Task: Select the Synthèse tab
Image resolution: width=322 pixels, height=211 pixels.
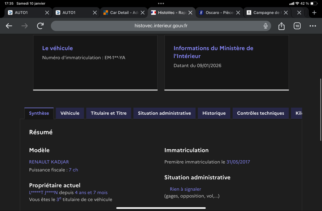Action: (39, 113)
